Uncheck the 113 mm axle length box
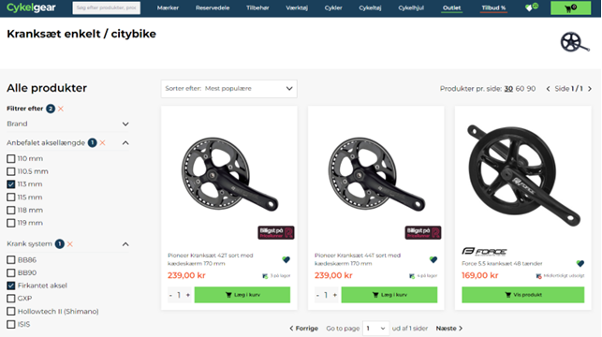 pos(11,184)
